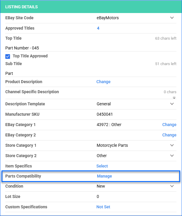Viewport: 182px width, 216px height.
Task: Change EBay Category 1
Action: tap(169, 125)
